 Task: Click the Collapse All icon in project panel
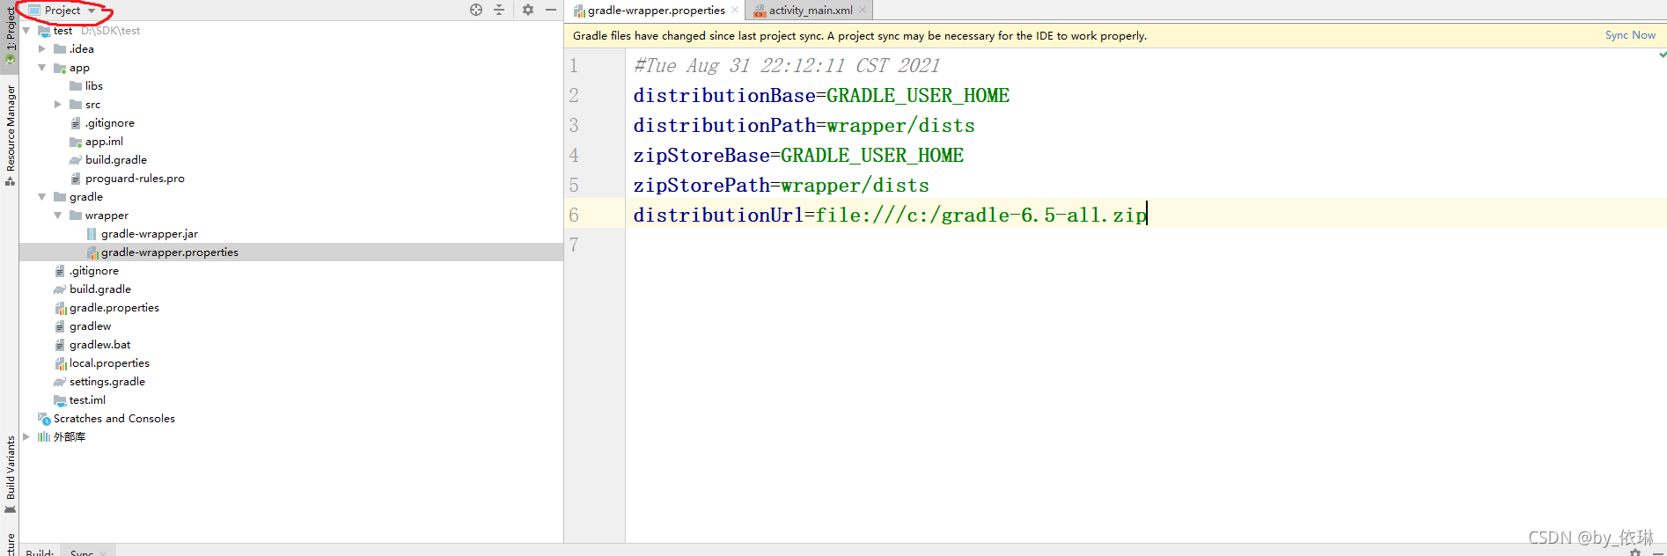[x=499, y=10]
